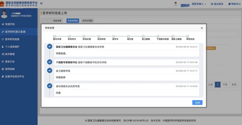
Task: Click the 国家卫生健康委员会 timeline check icon
Action: point(50,46)
